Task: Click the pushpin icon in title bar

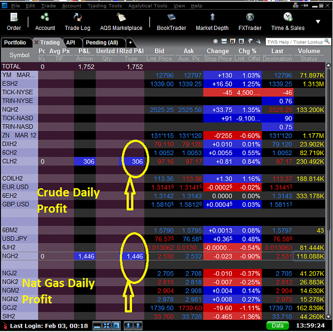Action: [305, 5]
